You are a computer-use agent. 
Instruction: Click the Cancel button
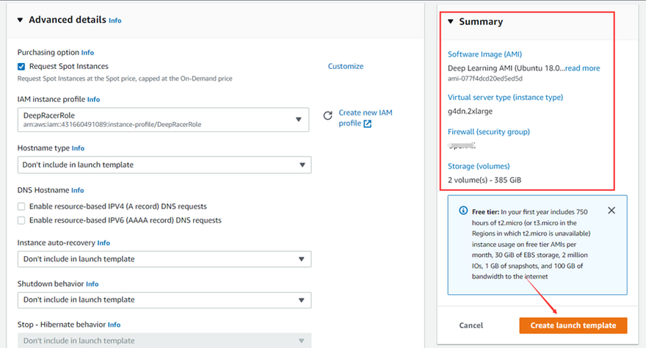point(471,325)
